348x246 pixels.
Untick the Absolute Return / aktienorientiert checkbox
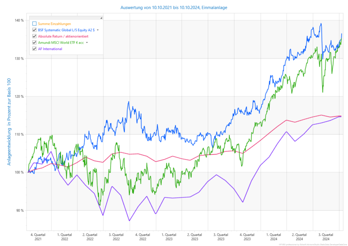click(34, 36)
